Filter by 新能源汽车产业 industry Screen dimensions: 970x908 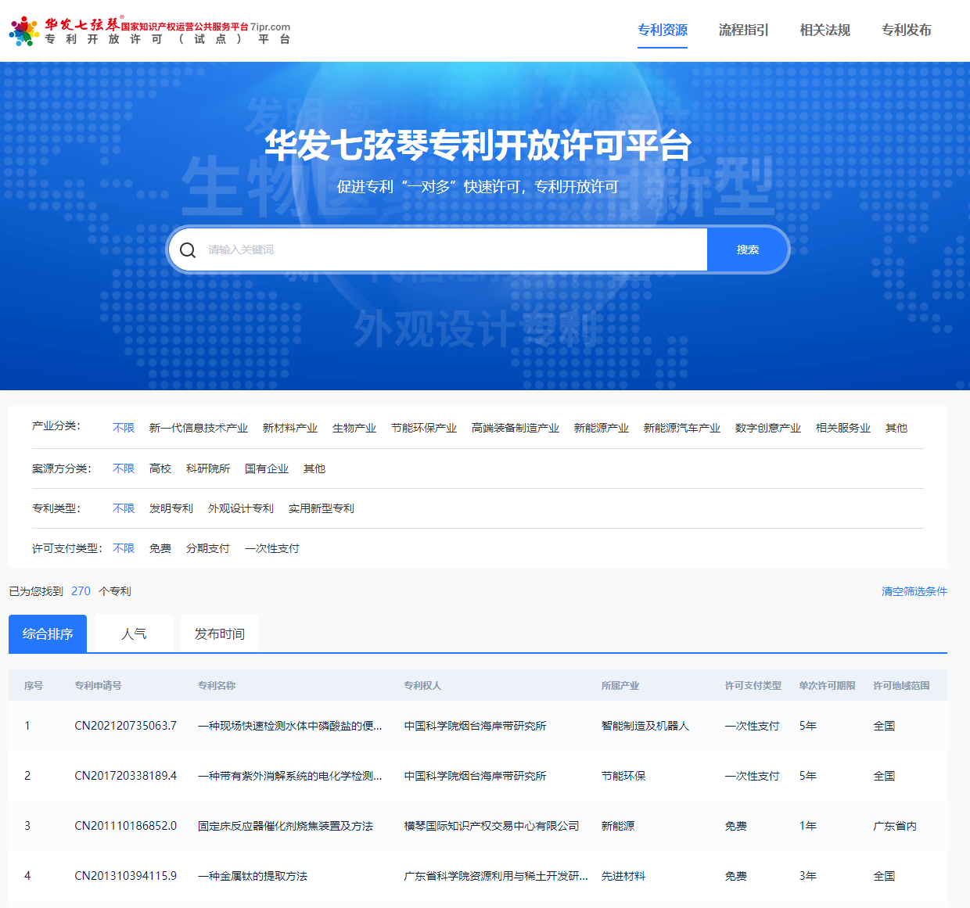tap(681, 429)
